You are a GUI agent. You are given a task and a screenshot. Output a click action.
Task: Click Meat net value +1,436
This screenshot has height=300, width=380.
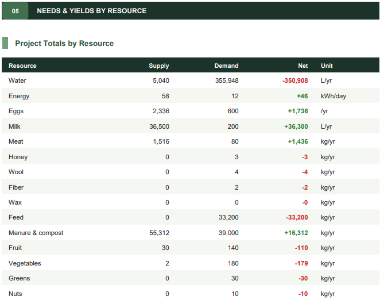tap(298, 141)
